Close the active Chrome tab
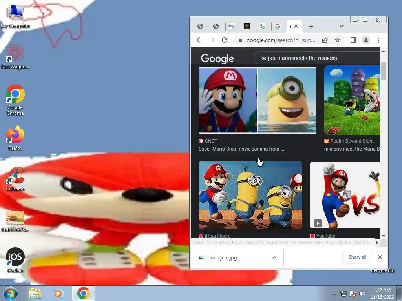The height and width of the screenshot is (301, 402). click(296, 26)
